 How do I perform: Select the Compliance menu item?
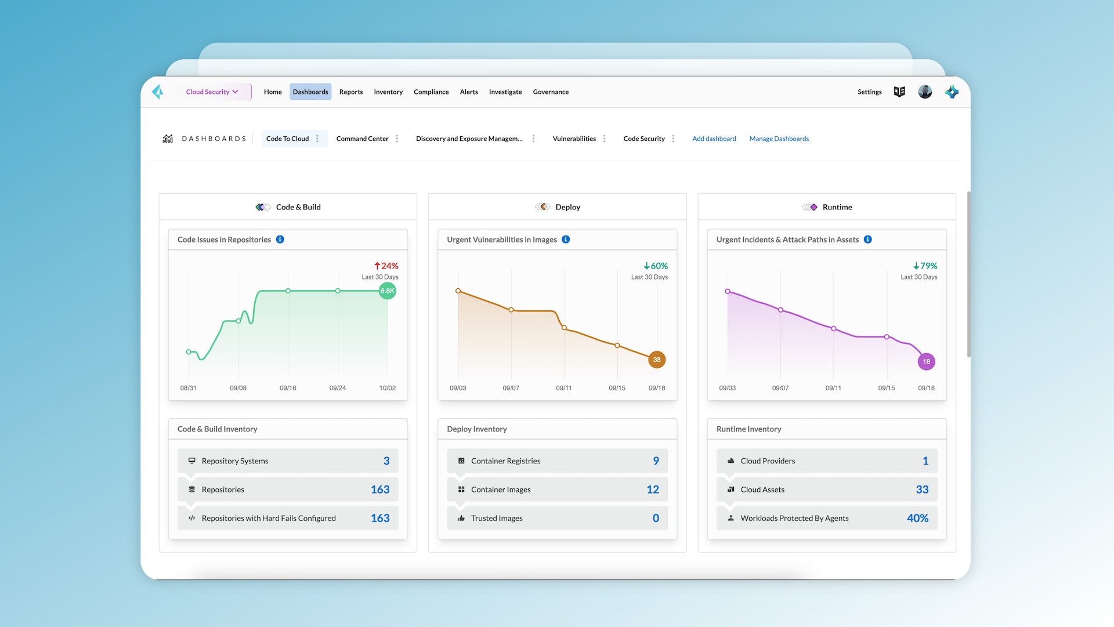(432, 91)
